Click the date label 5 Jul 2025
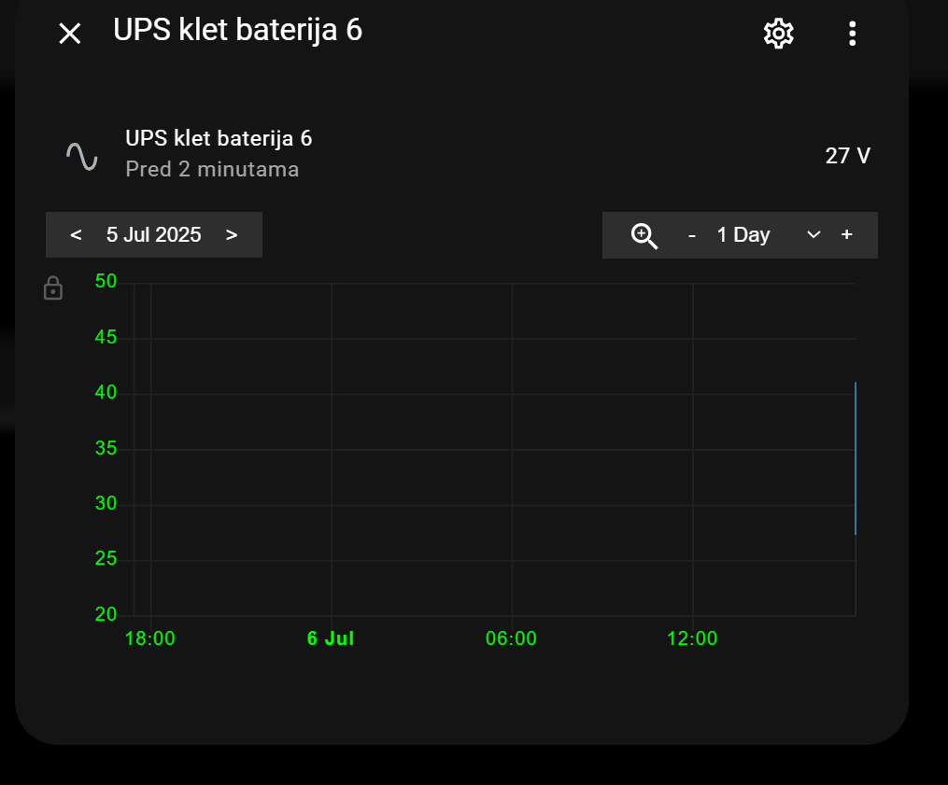Screen dimensions: 948x785 click(154, 234)
